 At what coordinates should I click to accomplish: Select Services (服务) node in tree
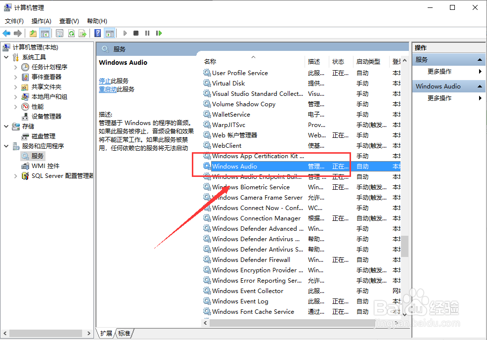(37, 156)
